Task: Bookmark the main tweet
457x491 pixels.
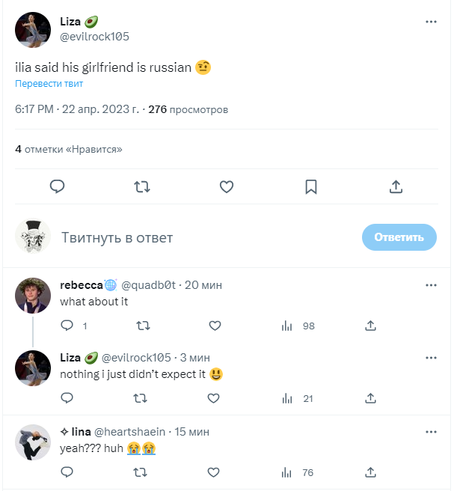Action: click(x=311, y=186)
